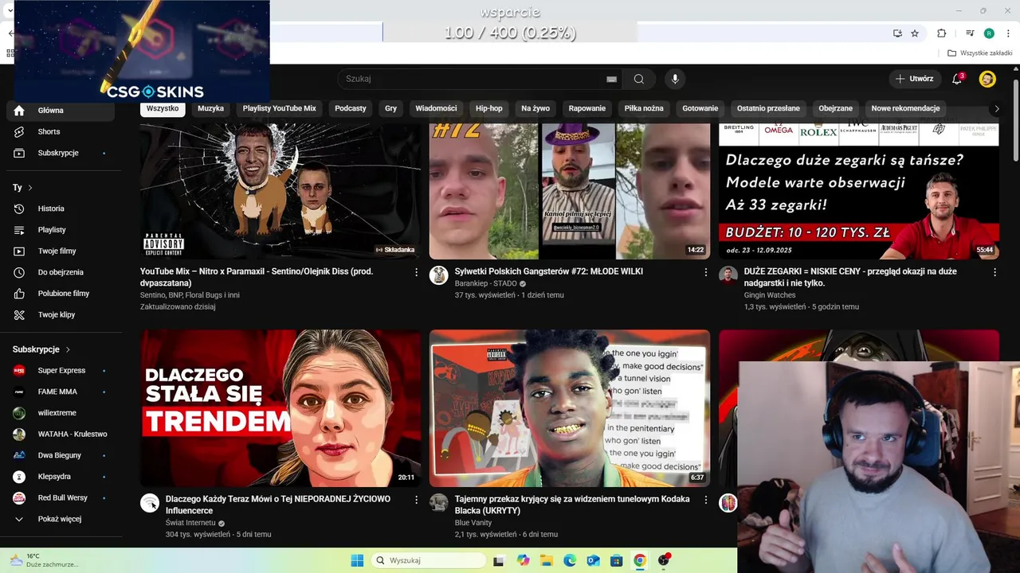
Task: Open the on-screen keyboard in the search box
Action: 611,79
